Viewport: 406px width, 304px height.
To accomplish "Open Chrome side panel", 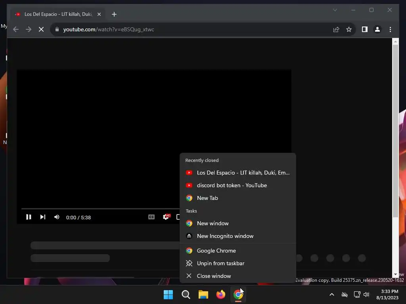I will pos(365,29).
